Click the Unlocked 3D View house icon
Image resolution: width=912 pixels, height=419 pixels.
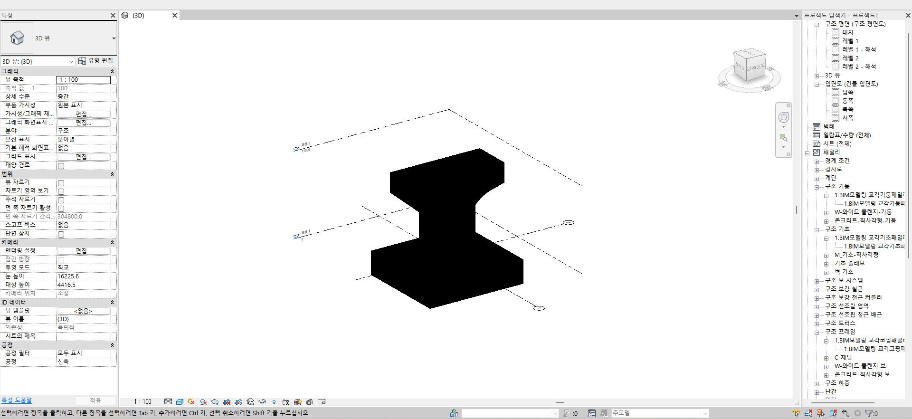tap(250, 402)
